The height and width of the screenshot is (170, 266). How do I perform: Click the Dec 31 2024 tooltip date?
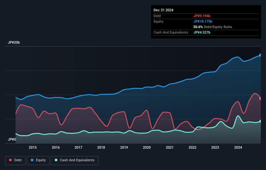[163, 10]
